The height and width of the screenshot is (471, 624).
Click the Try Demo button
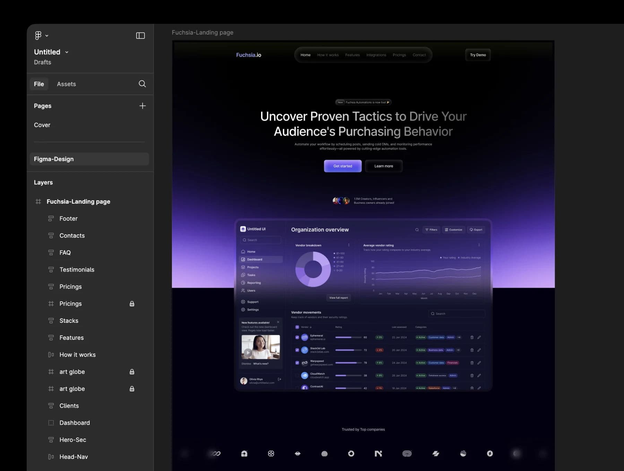coord(478,55)
